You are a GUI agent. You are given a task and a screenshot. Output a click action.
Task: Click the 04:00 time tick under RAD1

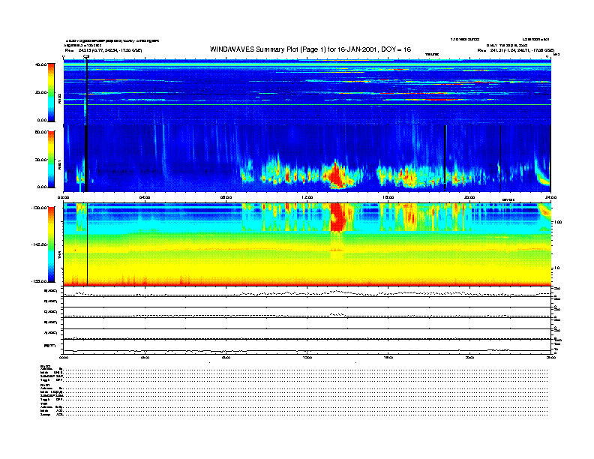(145, 197)
